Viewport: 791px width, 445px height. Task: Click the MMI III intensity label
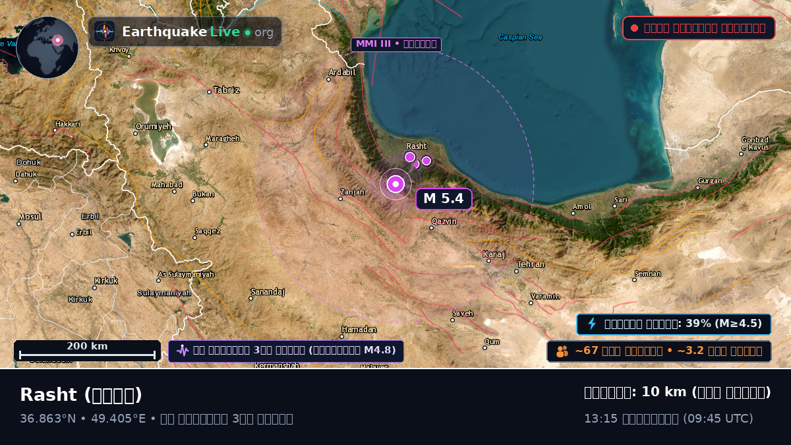(396, 44)
